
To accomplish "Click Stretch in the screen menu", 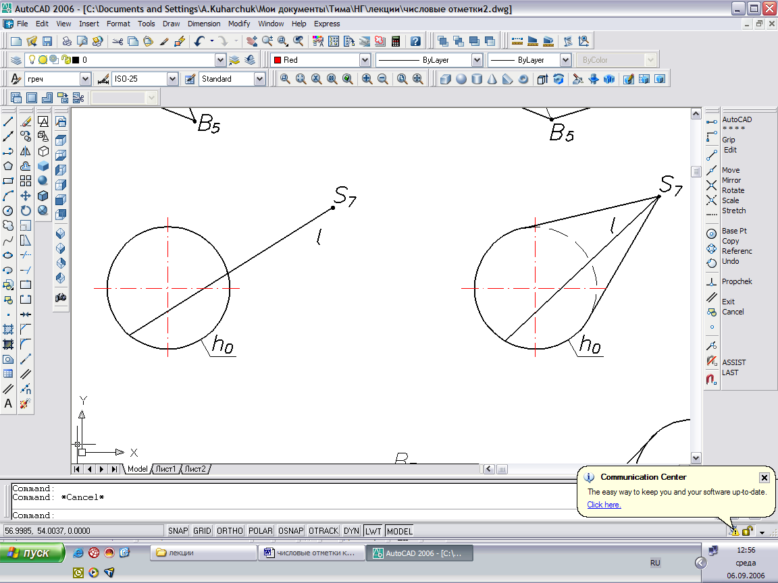I will [734, 211].
